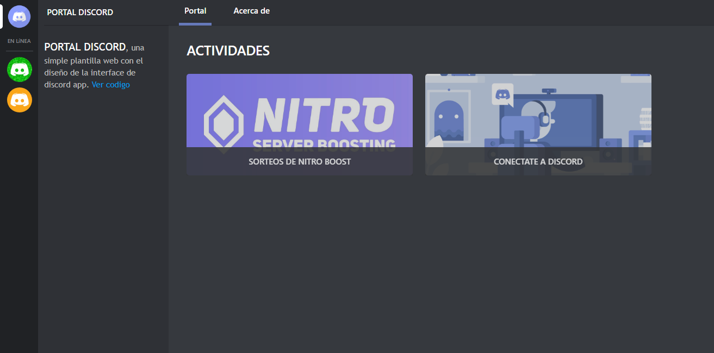The height and width of the screenshot is (353, 714).
Task: Click the purple Discord home icon
Action: click(20, 16)
